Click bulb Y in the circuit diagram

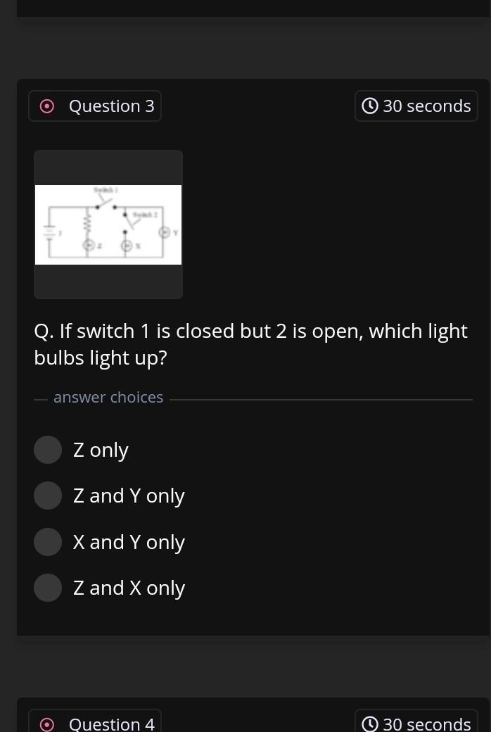pyautogui.click(x=164, y=232)
